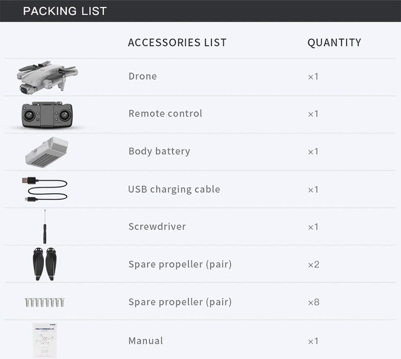Click the PACKING LIST header title
The height and width of the screenshot is (359, 401).
coord(65,11)
